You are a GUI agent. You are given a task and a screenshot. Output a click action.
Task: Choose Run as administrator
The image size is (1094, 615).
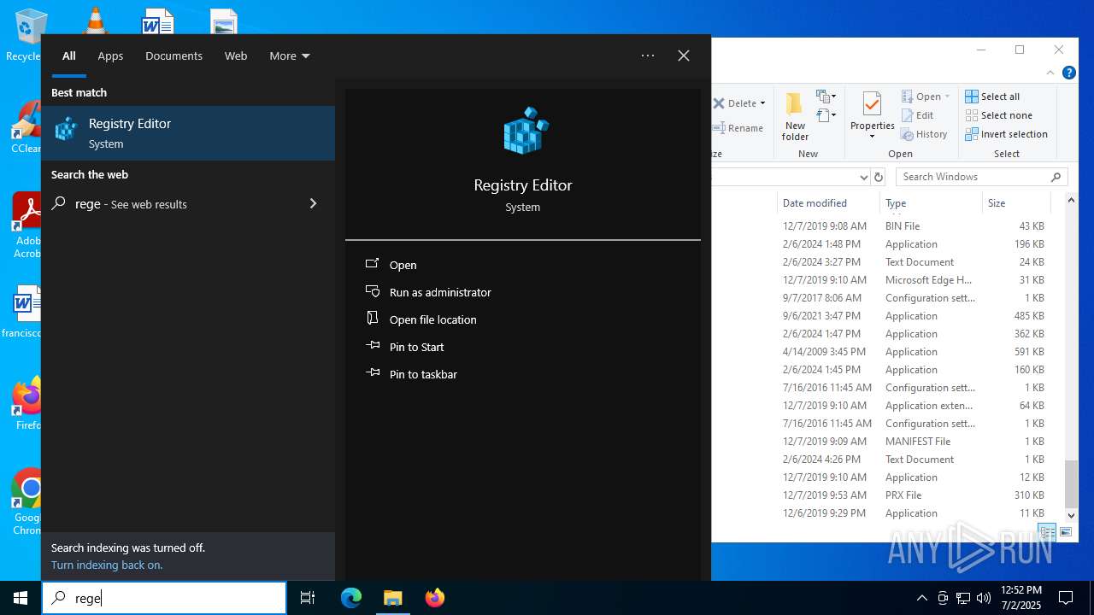point(440,292)
